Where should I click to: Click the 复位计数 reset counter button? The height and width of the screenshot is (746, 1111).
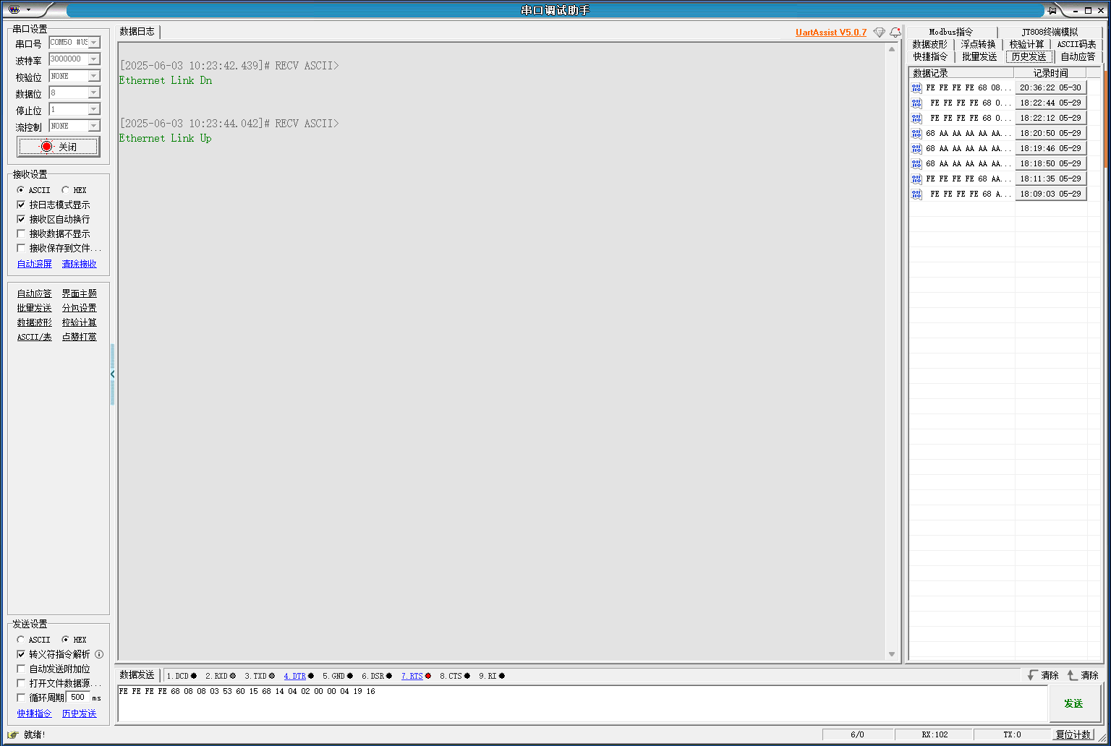(1073, 734)
